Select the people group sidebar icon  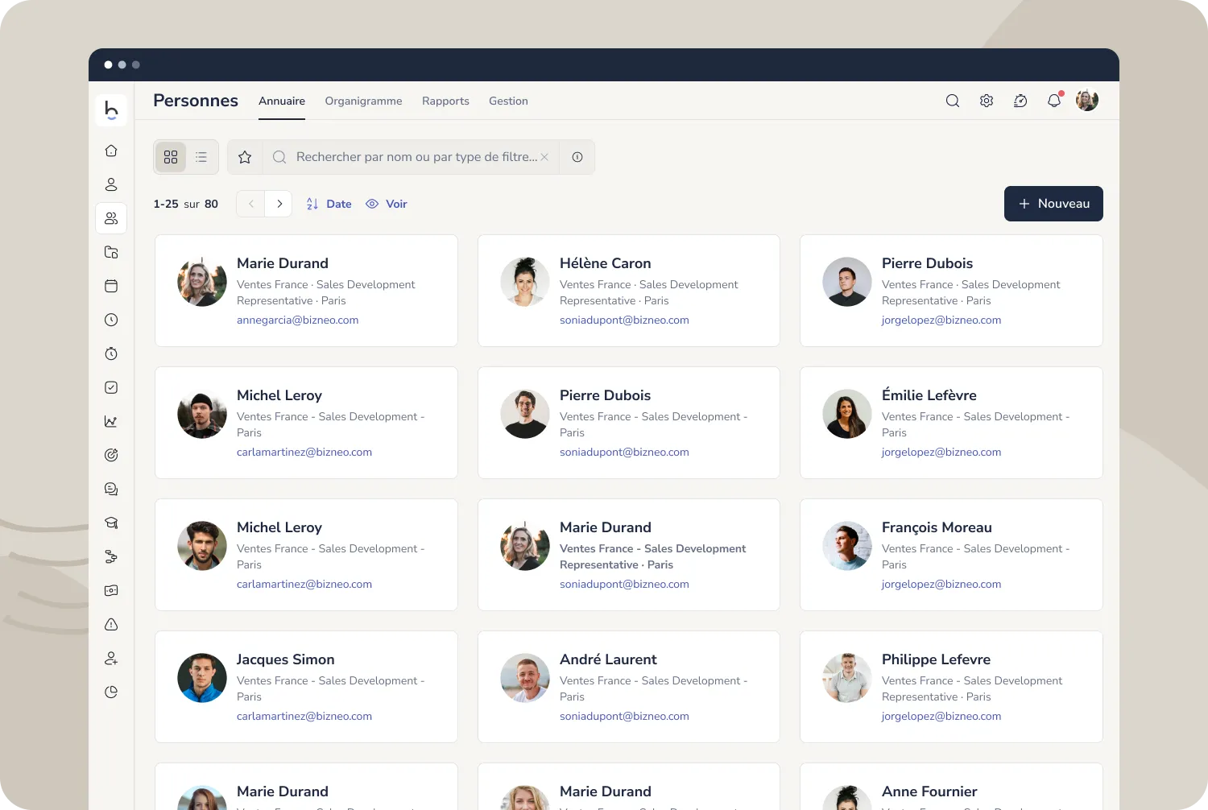point(111,218)
